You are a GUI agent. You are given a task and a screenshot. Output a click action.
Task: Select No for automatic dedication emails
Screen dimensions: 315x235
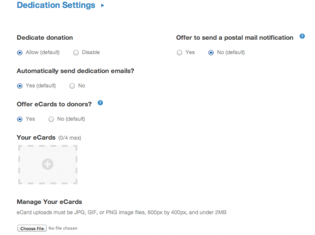72,86
